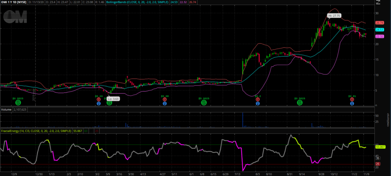Screen dimensions: 391x176
Task: Click the magenta 22.32 bubble on the price axis
Action: [x=379, y=36]
